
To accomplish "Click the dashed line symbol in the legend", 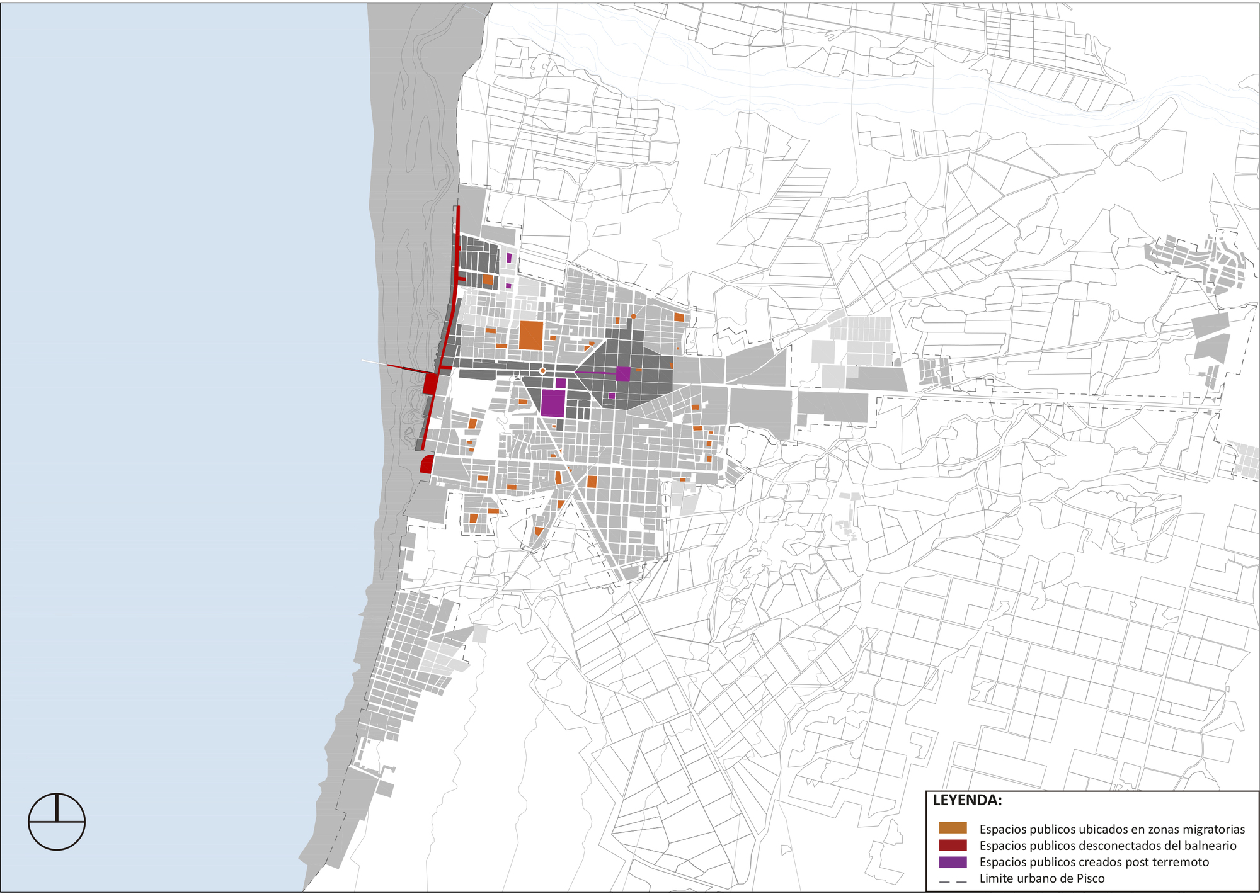I will [x=952, y=881].
